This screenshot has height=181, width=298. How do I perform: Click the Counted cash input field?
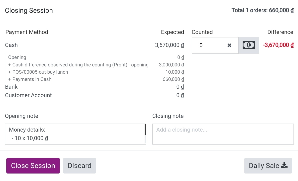point(209,45)
